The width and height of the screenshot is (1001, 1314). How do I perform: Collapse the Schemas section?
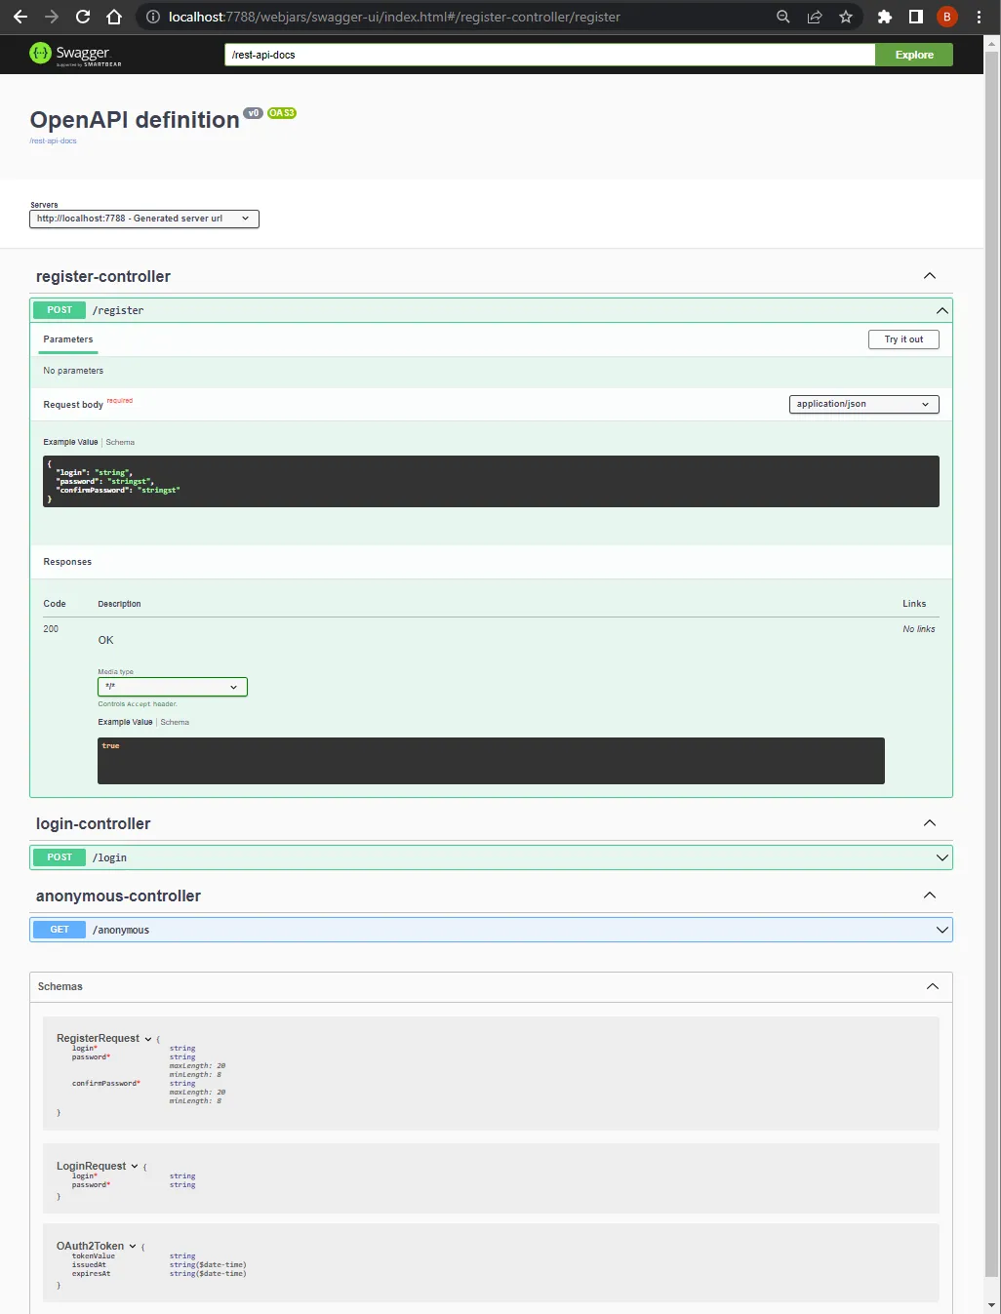coord(931,985)
